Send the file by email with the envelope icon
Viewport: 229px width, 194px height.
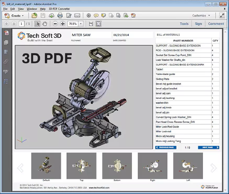[77, 15]
